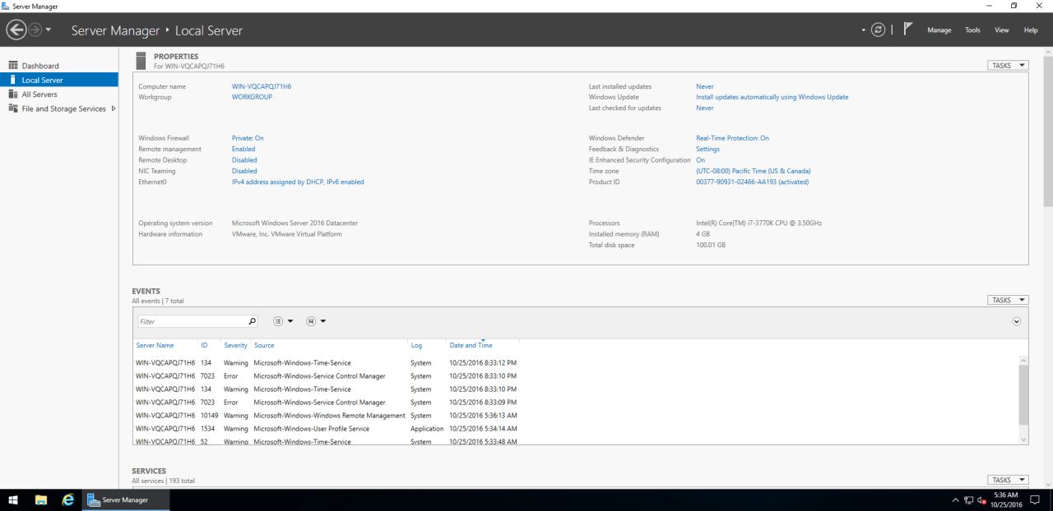Viewport: 1053px width, 511px height.
Task: Click Remote management 'Enabled' link
Action: pos(244,149)
